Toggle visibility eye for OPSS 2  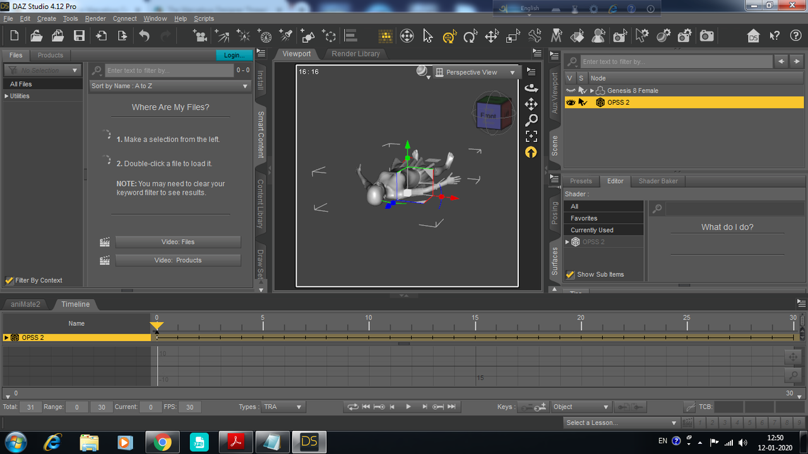(571, 102)
